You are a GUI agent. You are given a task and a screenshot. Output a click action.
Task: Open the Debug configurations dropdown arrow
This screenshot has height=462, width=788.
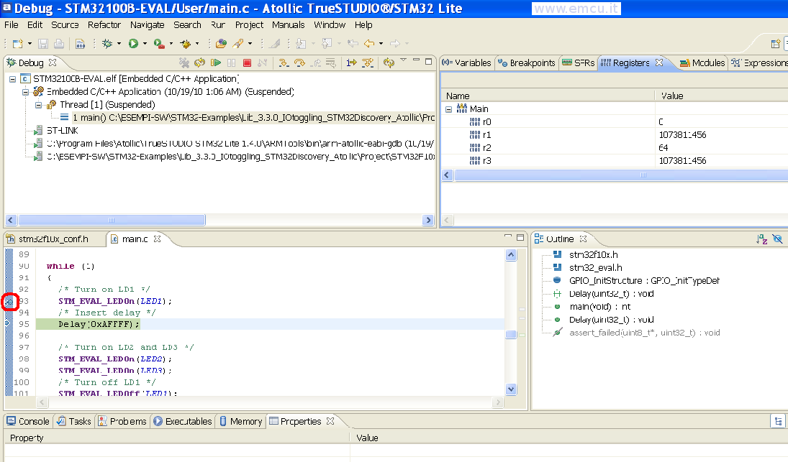pyautogui.click(x=119, y=44)
